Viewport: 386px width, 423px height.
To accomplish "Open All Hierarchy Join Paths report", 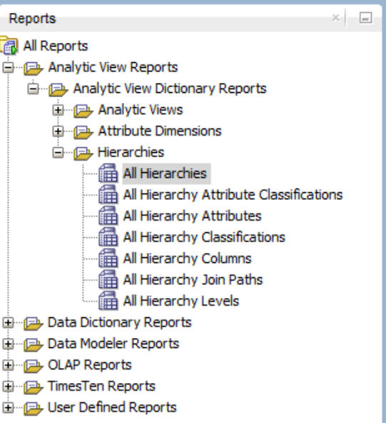I will (x=193, y=280).
